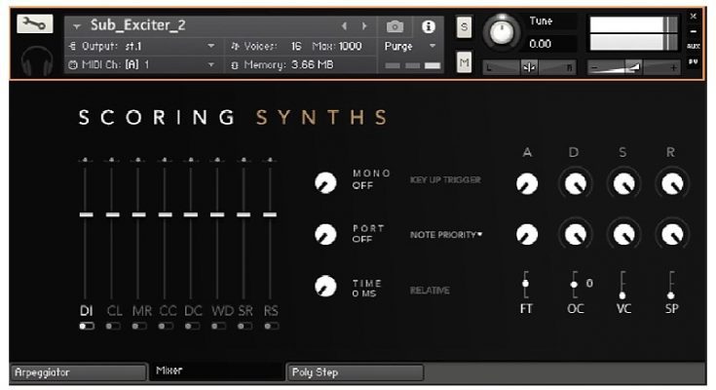This screenshot has width=716, height=390.
Task: Click the MONO knob
Action: pyautogui.click(x=325, y=182)
